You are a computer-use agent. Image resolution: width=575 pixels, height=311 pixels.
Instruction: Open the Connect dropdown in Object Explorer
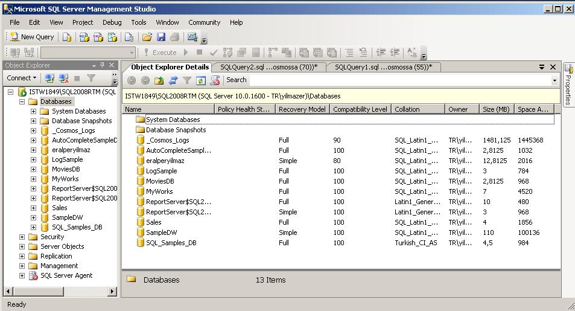pyautogui.click(x=22, y=78)
